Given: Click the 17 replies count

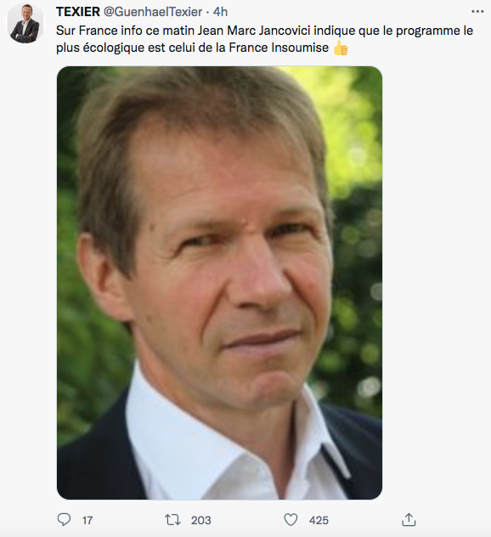Looking at the screenshot, I should tap(87, 521).
